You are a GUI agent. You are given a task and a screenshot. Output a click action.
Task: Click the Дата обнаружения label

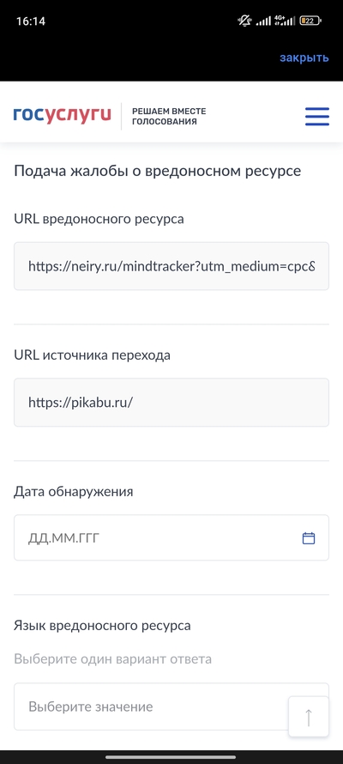[x=74, y=492]
